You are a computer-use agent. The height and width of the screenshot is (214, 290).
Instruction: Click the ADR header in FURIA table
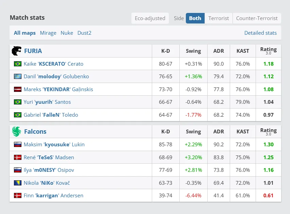219,51
